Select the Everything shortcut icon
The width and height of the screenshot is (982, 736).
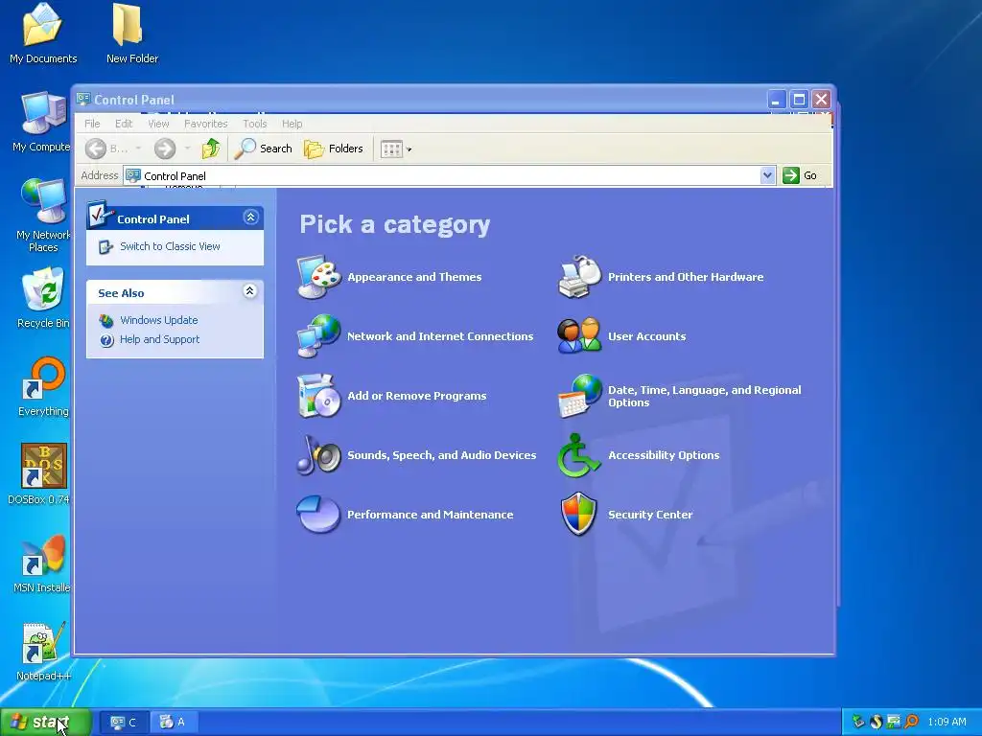44,377
